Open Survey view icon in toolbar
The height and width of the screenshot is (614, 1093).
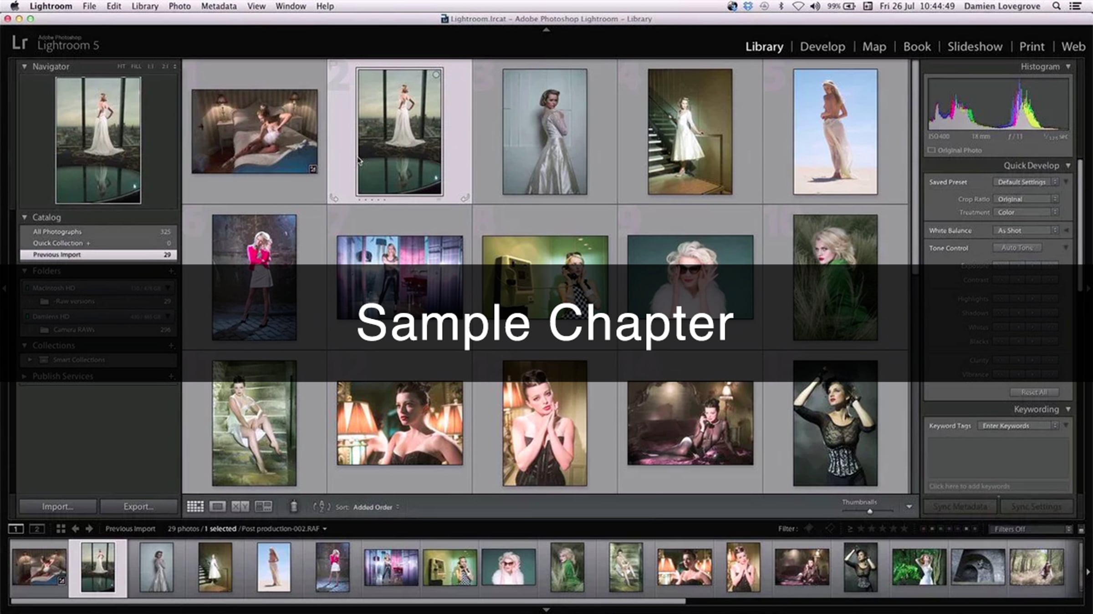[263, 507]
